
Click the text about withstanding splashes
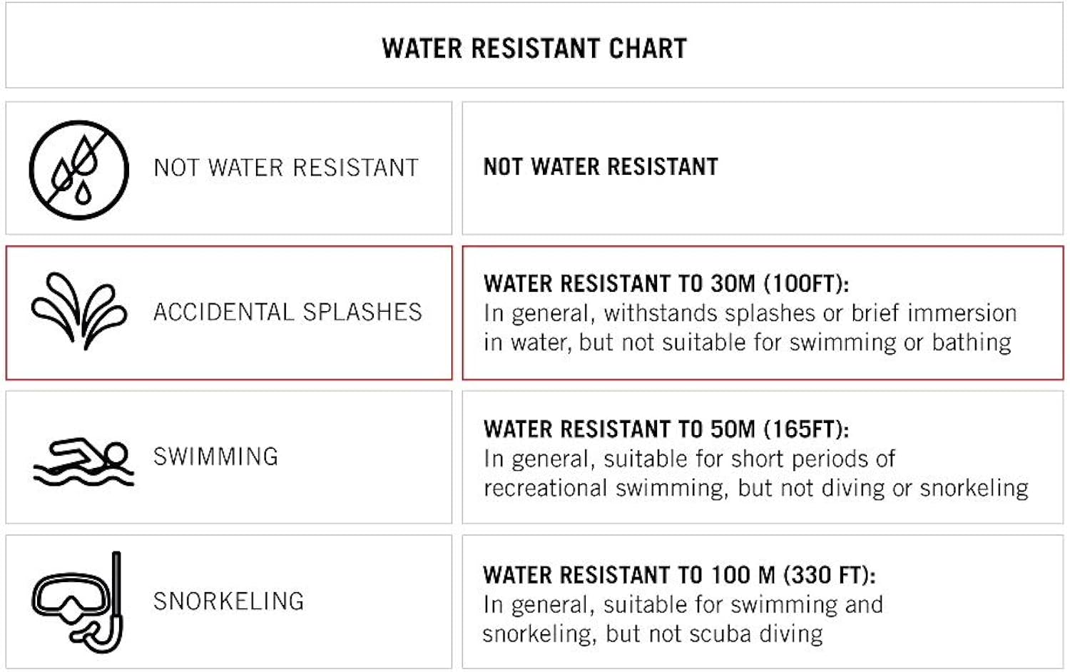click(750, 313)
